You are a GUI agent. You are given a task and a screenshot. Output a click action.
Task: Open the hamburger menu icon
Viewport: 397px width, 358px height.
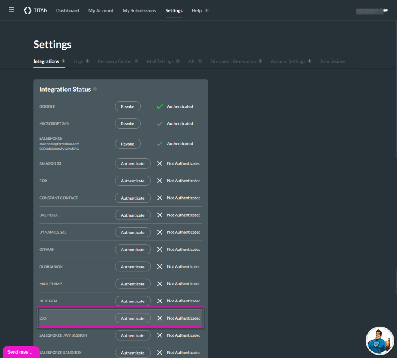(x=12, y=10)
